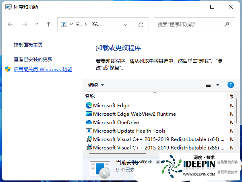The width and height of the screenshot is (242, 182).
Task: Open 查看已安装的更新 link
Action: 33,59
